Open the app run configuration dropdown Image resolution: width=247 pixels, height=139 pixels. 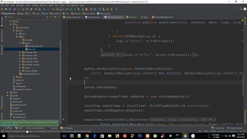(61, 9)
